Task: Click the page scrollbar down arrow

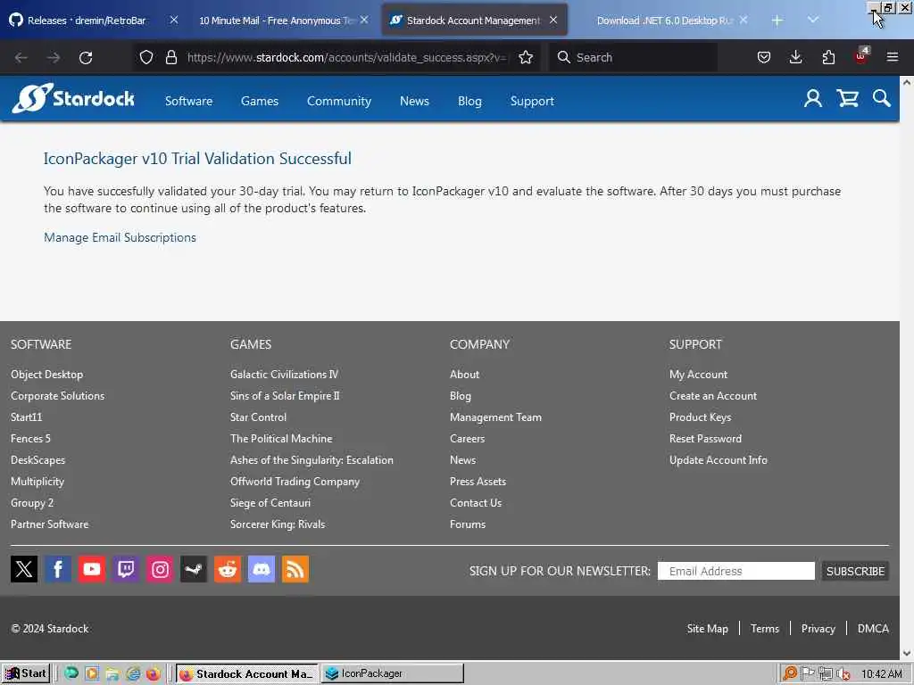Action: [x=907, y=654]
